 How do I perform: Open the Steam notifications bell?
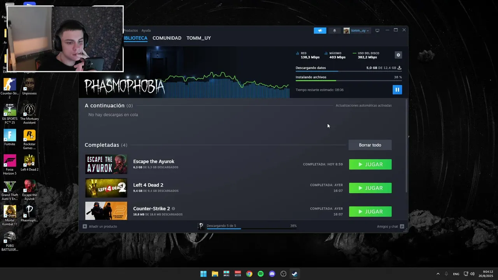click(334, 30)
